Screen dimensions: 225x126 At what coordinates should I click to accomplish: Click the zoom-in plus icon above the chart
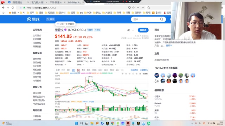[126, 74]
